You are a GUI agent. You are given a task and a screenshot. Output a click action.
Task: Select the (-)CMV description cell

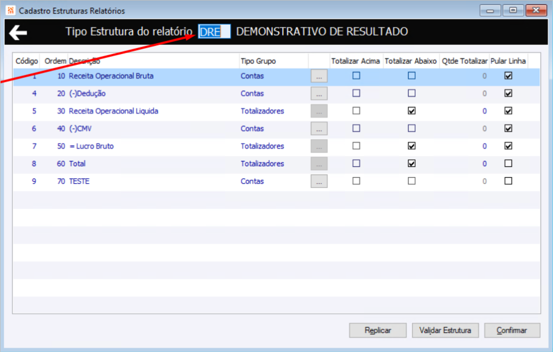click(x=80, y=128)
